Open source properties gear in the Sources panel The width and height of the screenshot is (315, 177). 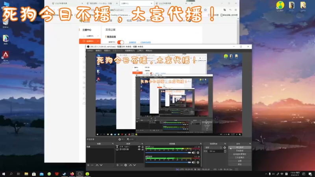(126, 165)
